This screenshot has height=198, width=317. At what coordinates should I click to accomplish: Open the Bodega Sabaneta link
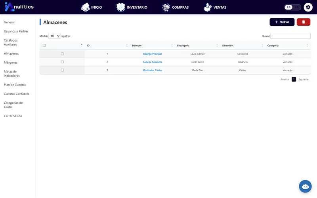pyautogui.click(x=152, y=62)
